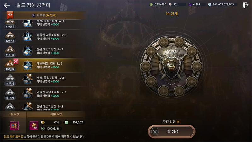Viewport: 252px width, 142px height.
Task: Select the 11 단계 검은 태양 stage
Action: [43, 51]
